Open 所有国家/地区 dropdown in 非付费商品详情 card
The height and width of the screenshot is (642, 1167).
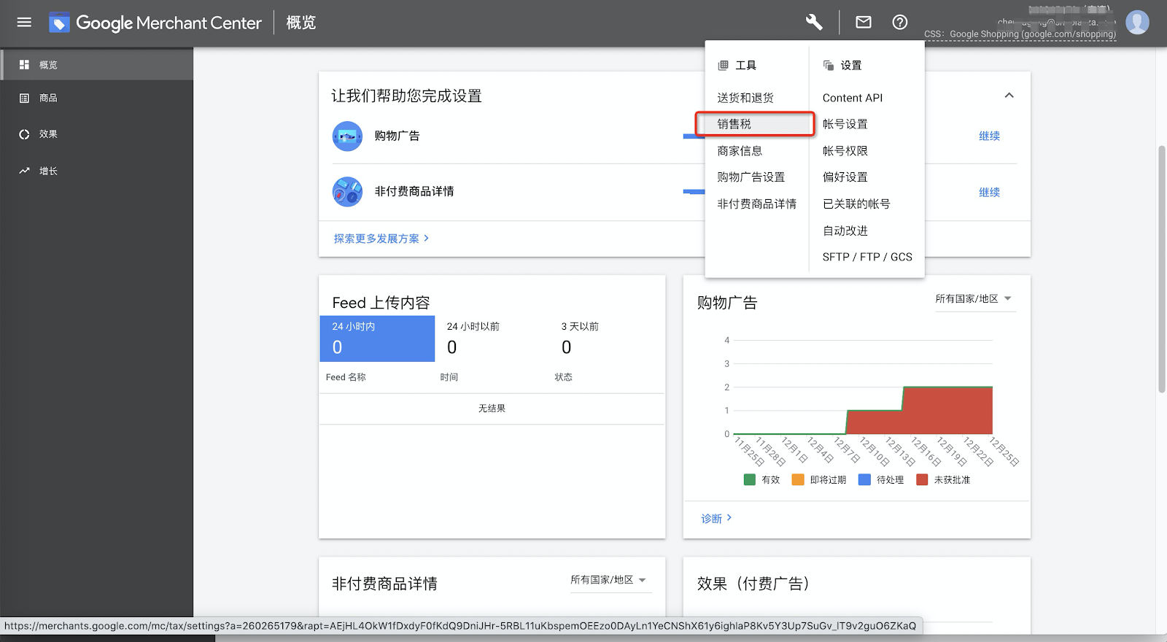point(610,580)
